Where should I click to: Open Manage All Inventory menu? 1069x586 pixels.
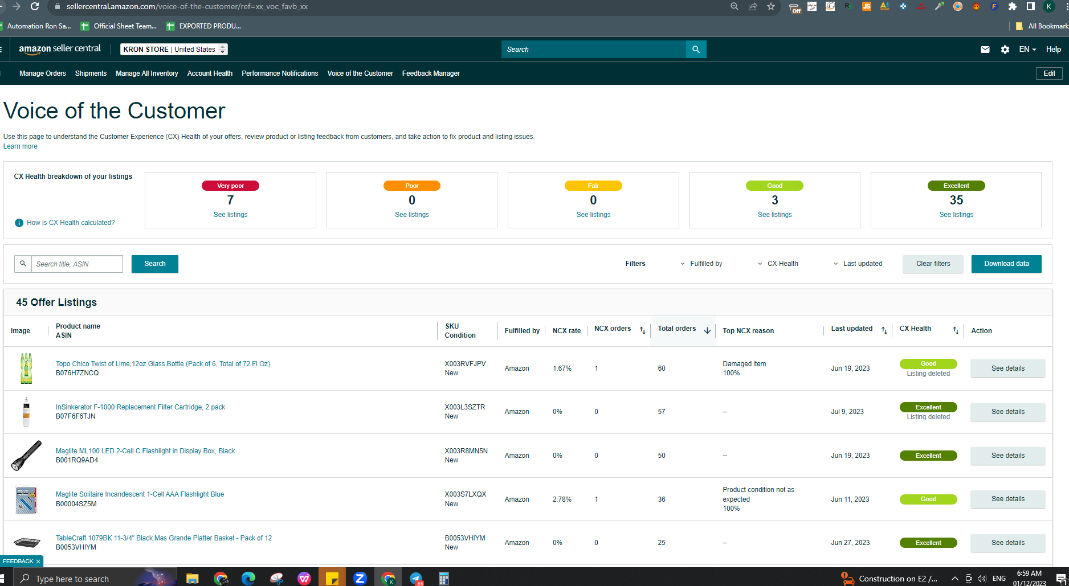point(147,73)
